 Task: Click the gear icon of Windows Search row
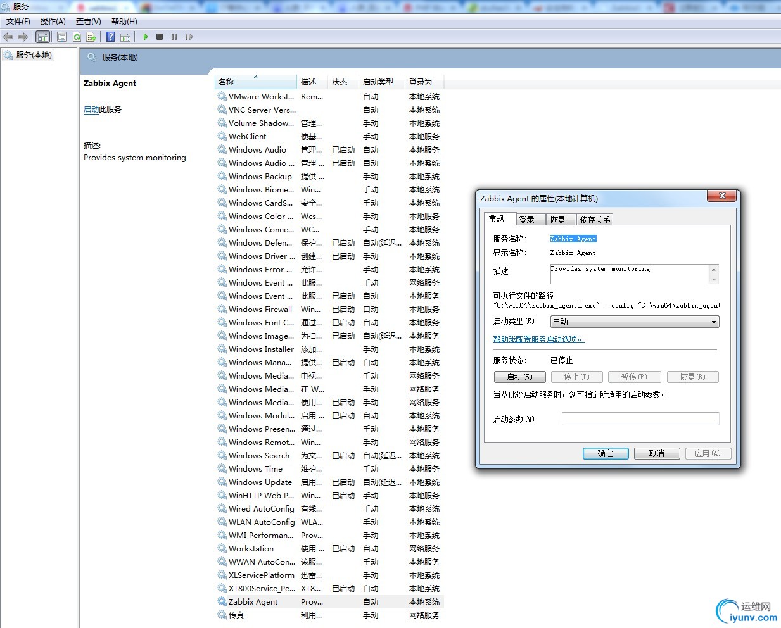(x=222, y=455)
